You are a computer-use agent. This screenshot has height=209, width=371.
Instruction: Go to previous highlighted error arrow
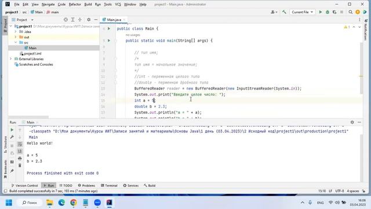click(x=354, y=27)
